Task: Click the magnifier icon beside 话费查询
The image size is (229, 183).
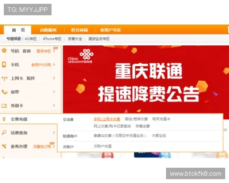Action: coord(4,133)
